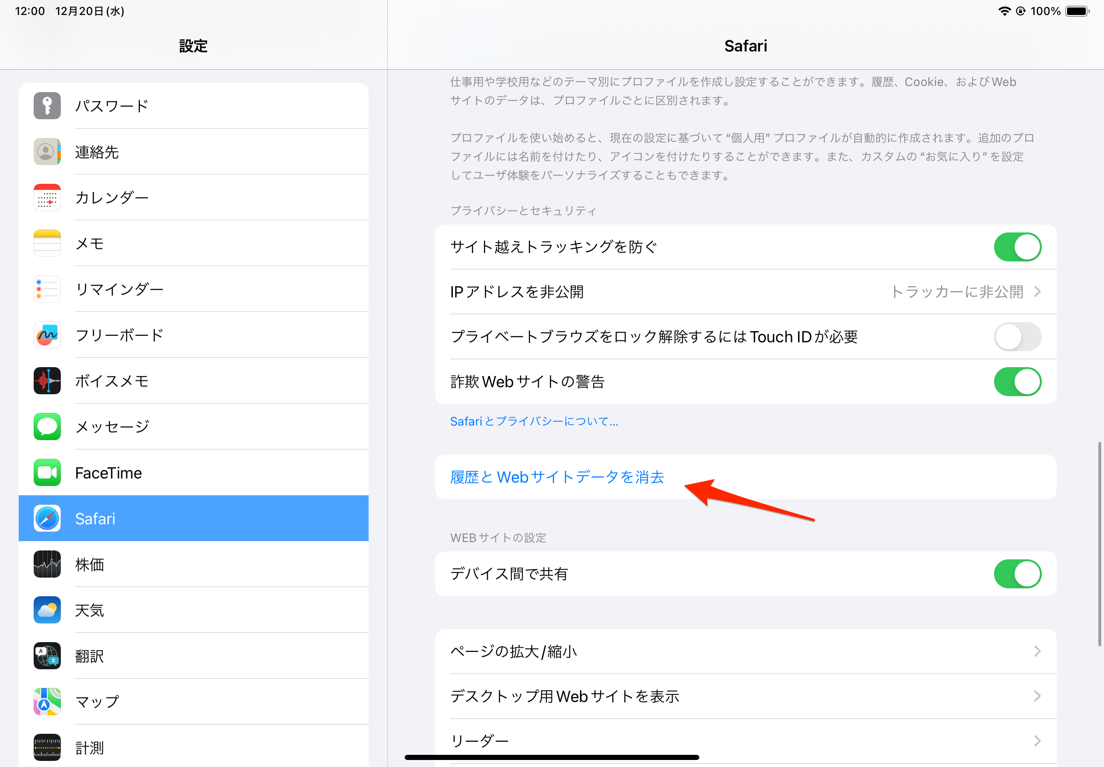Tap the green Messages icon
This screenshot has width=1104, height=767.
tap(47, 427)
